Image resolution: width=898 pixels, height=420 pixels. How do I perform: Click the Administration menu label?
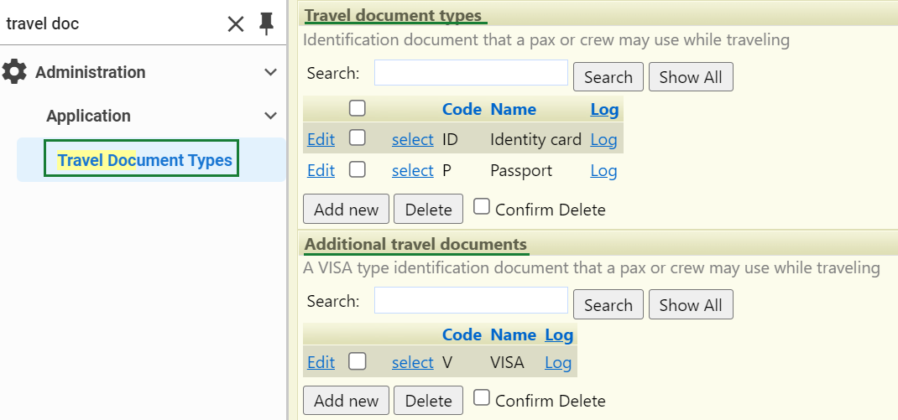click(x=91, y=72)
